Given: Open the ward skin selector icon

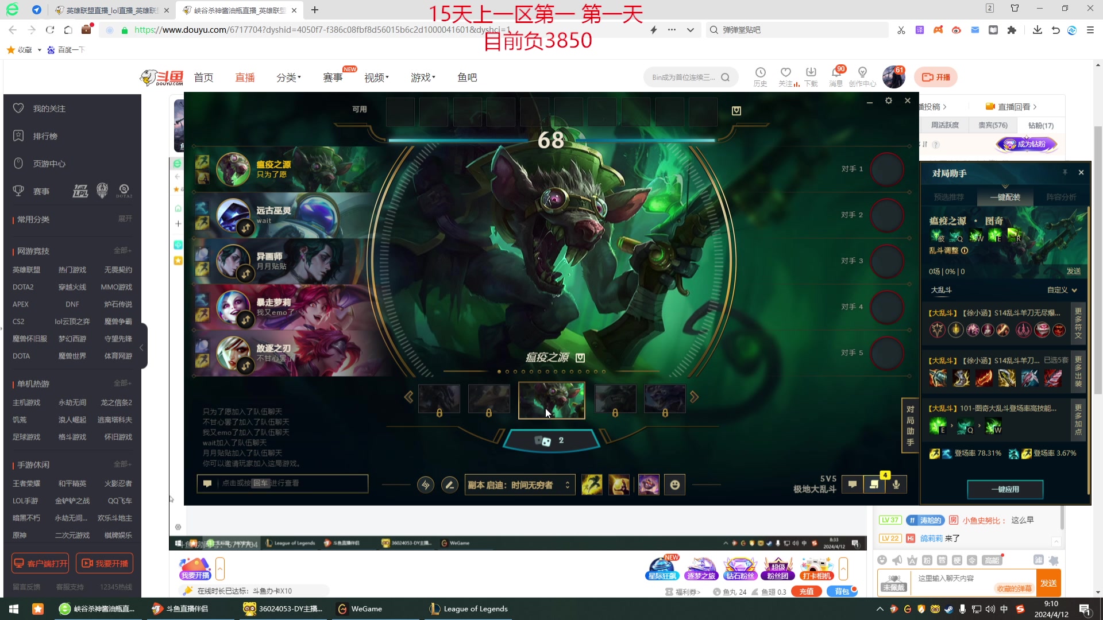Looking at the screenshot, I should tap(649, 485).
